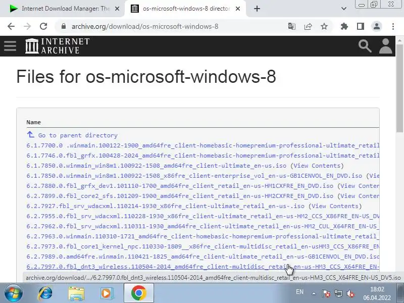Click the browser forward arrow
This screenshot has width=404, height=303.
27,26
